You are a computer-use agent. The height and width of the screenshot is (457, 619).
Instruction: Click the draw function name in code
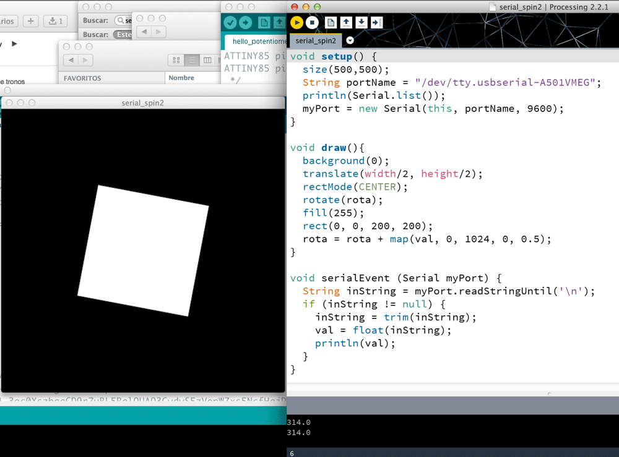(x=334, y=147)
